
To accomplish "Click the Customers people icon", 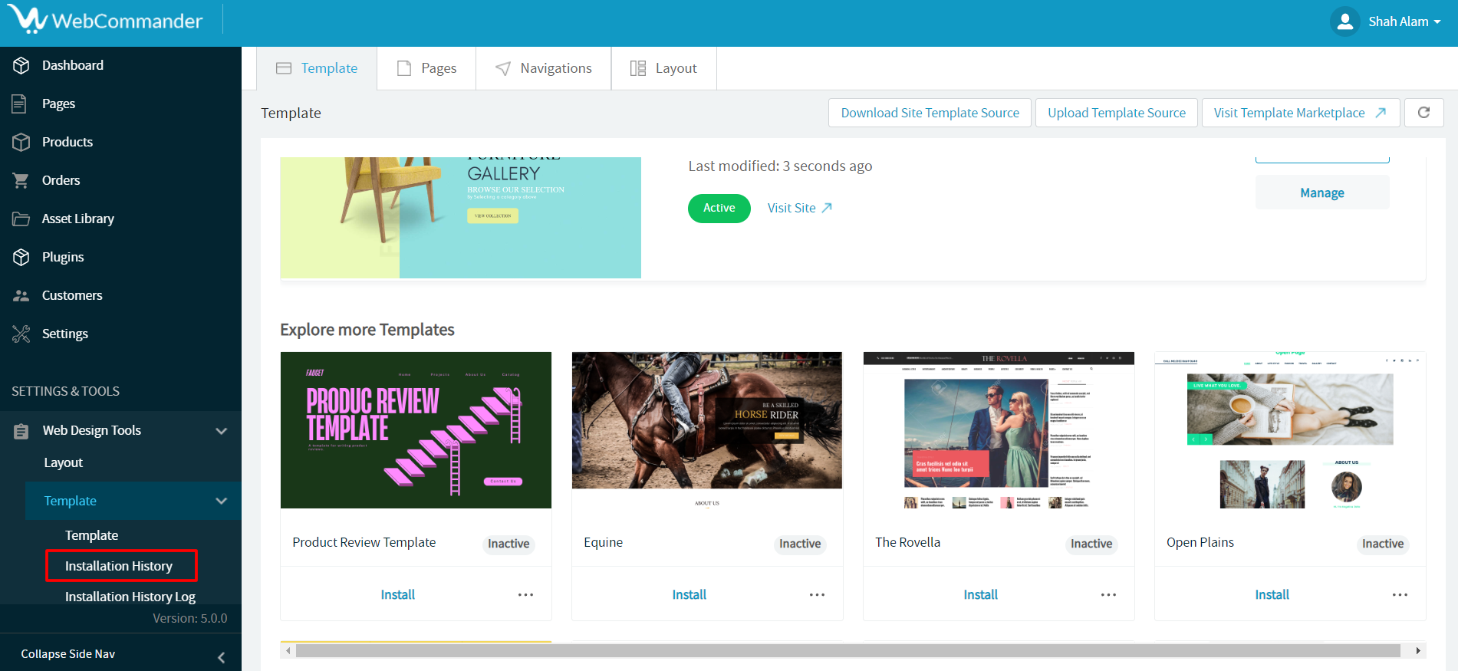I will click(x=21, y=295).
